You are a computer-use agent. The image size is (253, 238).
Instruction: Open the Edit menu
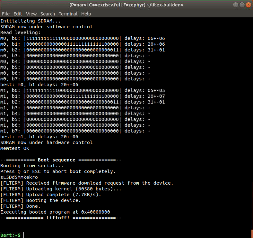click(18, 14)
